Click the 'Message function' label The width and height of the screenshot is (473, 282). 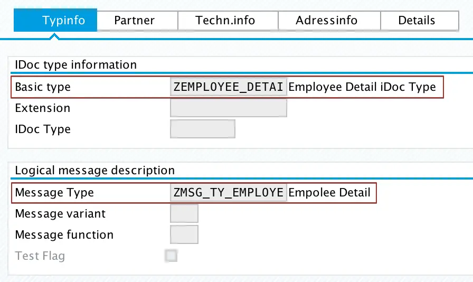point(64,234)
